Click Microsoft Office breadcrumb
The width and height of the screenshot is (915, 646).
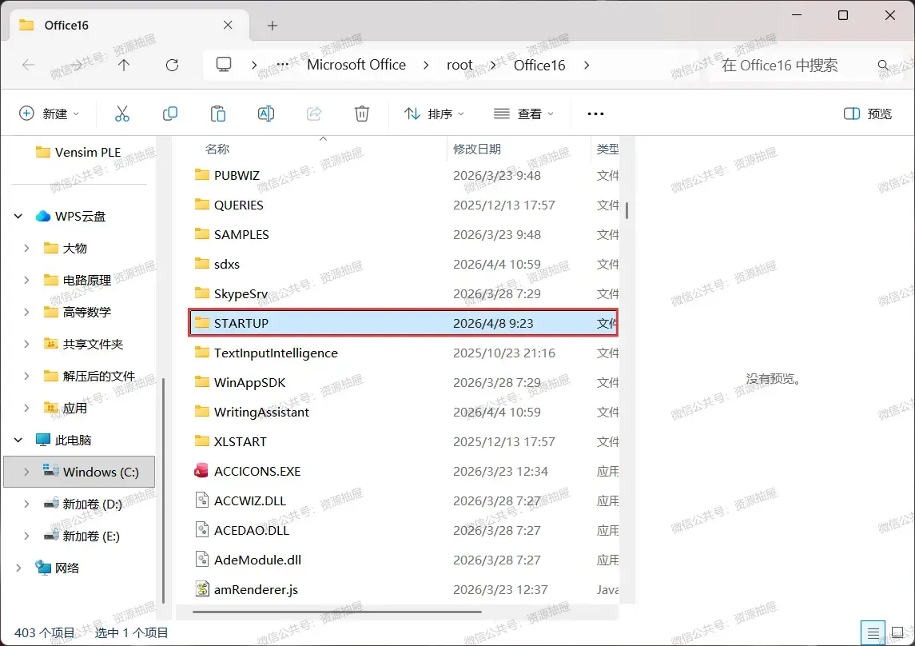356,65
